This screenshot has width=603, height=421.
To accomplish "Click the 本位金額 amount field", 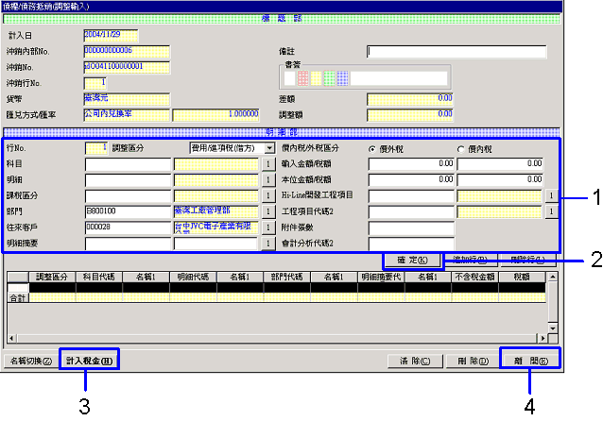I will 411,180.
